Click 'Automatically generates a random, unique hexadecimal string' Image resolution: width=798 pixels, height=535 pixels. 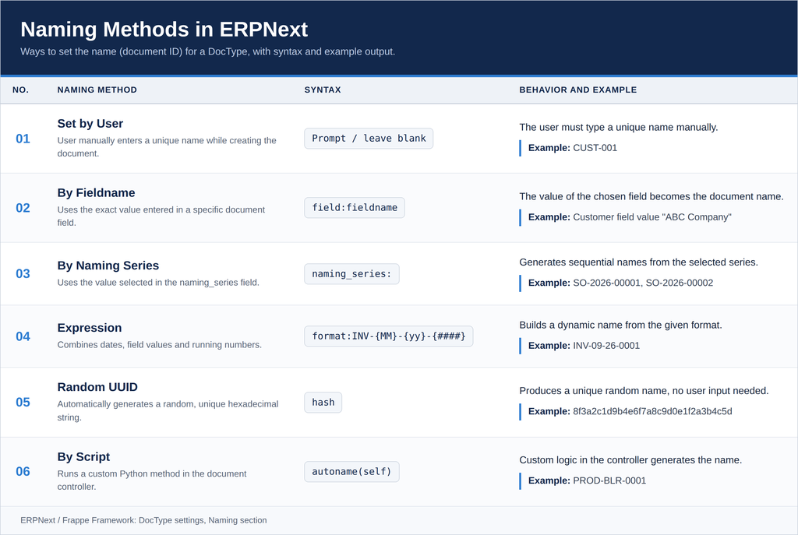(x=168, y=411)
